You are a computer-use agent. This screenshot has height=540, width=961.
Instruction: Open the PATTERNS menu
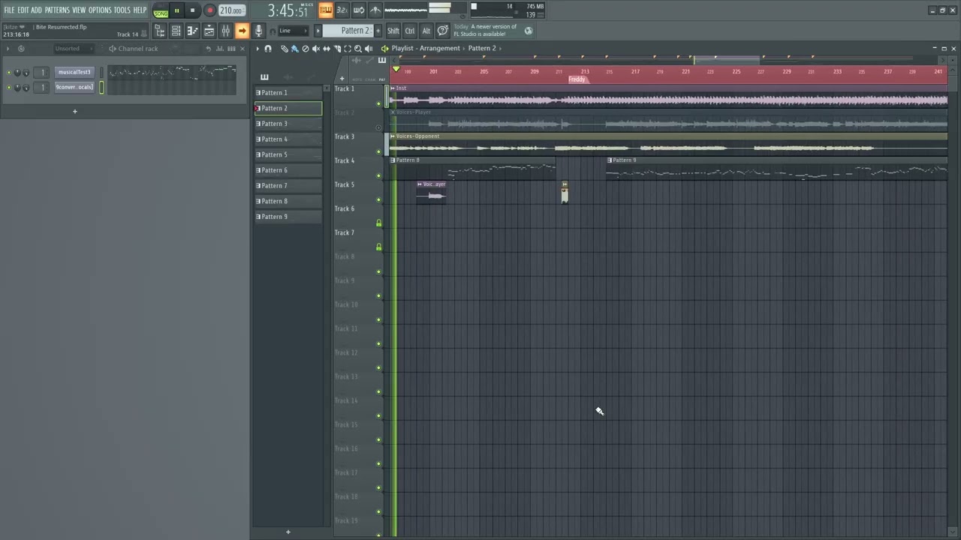(57, 10)
